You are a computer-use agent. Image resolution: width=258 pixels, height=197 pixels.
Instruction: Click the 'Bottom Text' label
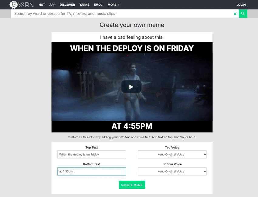click(92, 164)
